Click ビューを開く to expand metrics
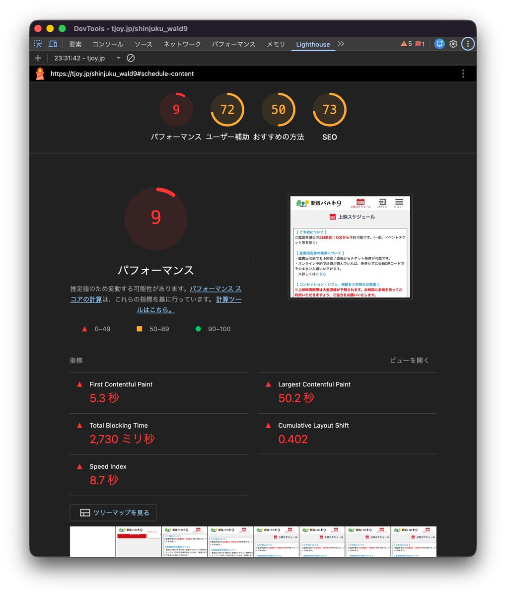 pyautogui.click(x=409, y=360)
